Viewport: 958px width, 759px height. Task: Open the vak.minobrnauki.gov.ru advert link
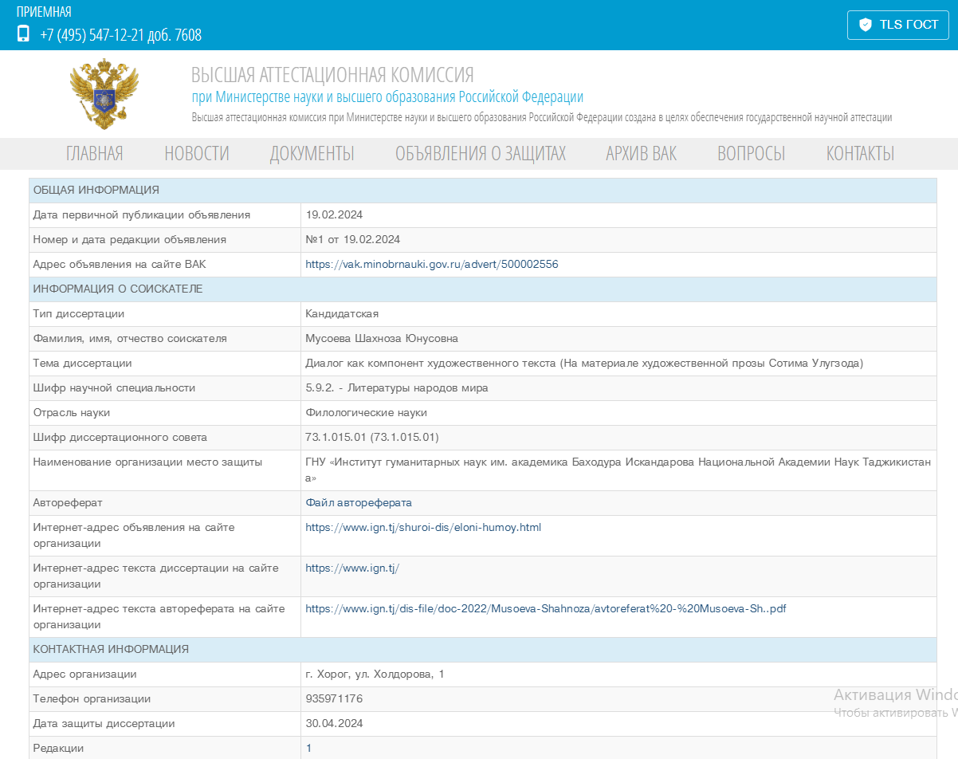[x=432, y=265]
